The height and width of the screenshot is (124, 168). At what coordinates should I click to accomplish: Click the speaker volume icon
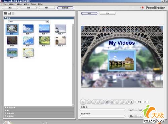point(131,102)
